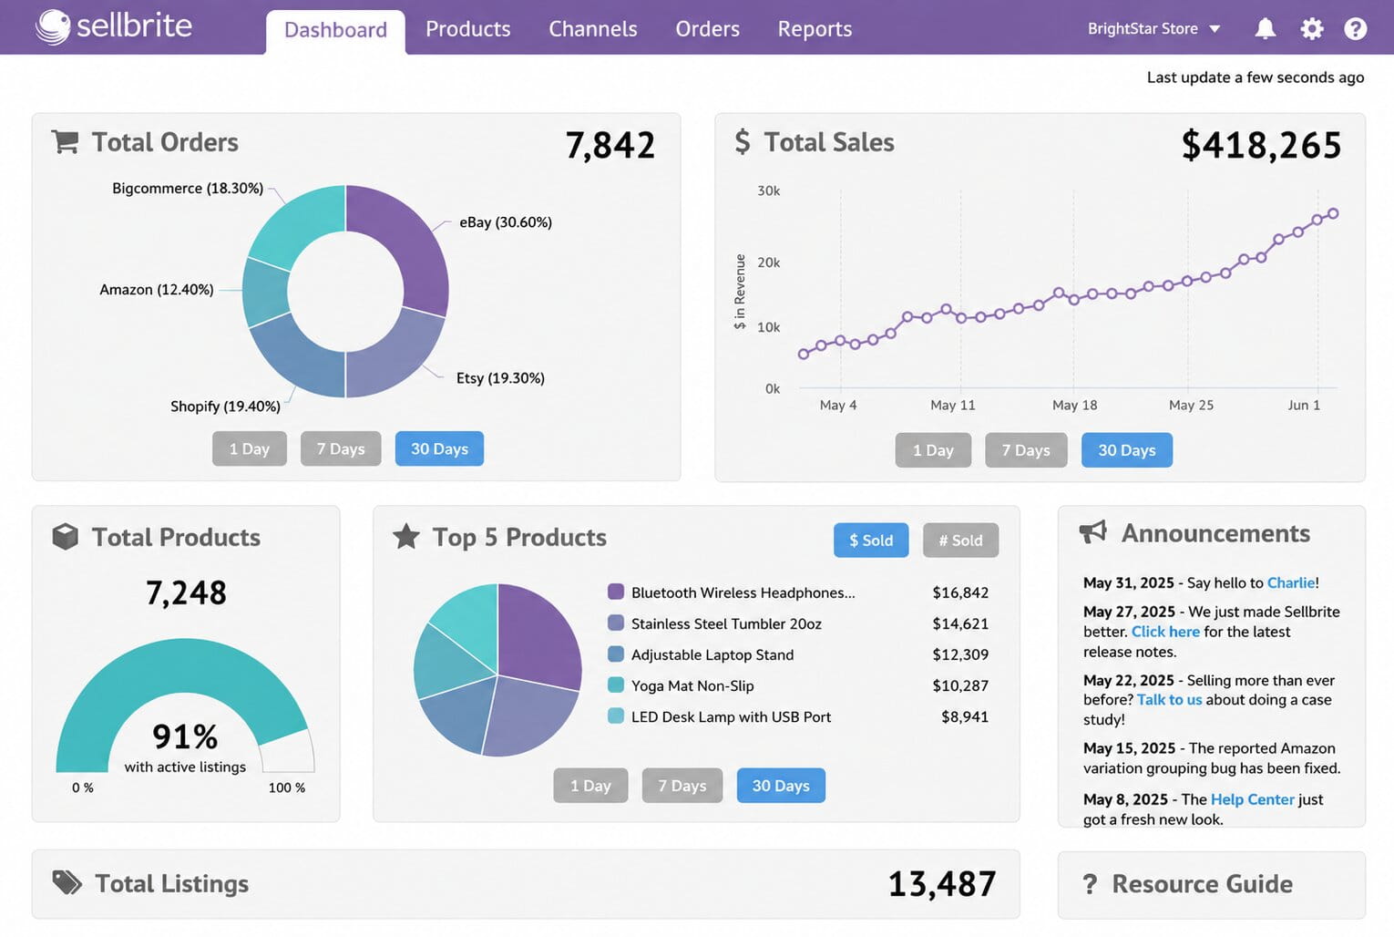This screenshot has width=1394, height=937.
Task: Click the $8,941 LED Desk Lamp value
Action: point(965,716)
